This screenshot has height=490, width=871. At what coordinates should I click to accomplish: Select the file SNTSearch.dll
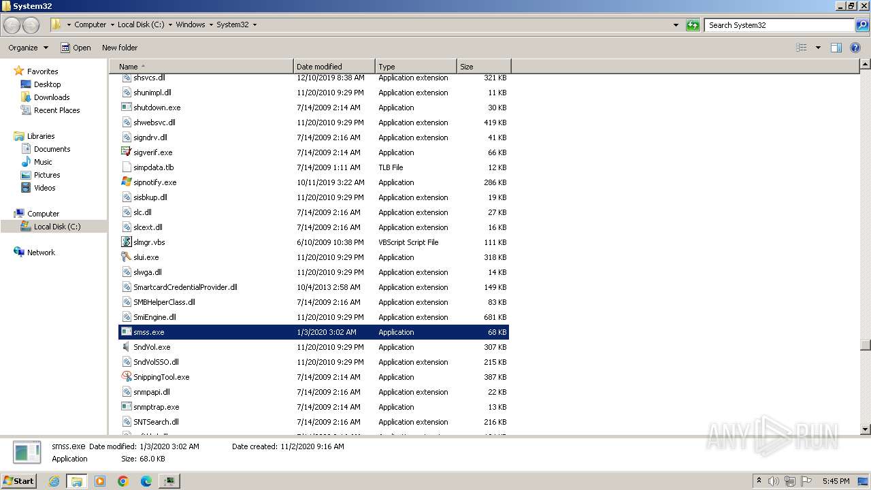click(156, 422)
